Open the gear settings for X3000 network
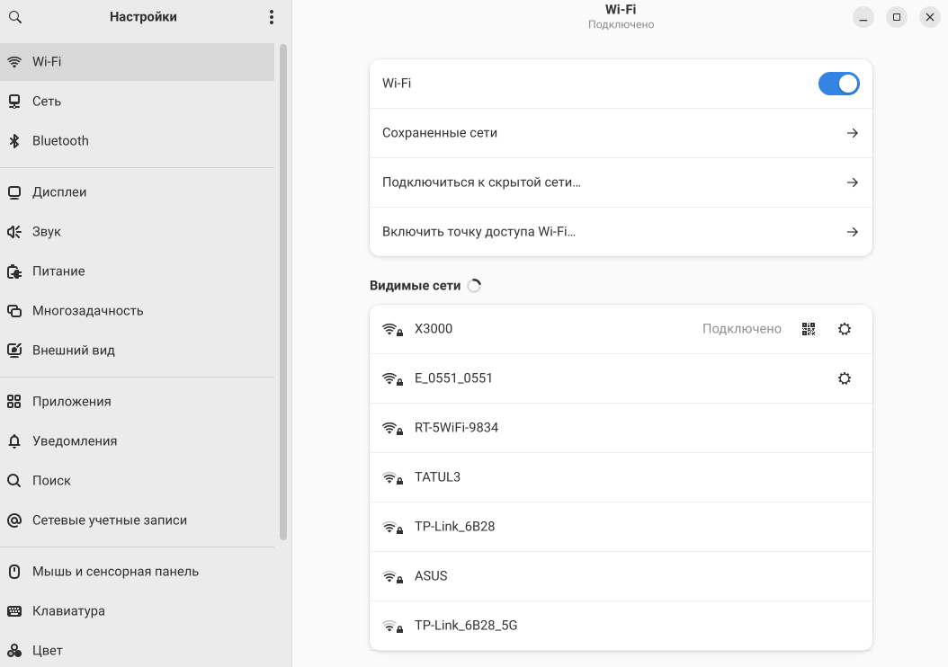The width and height of the screenshot is (948, 667). [844, 329]
